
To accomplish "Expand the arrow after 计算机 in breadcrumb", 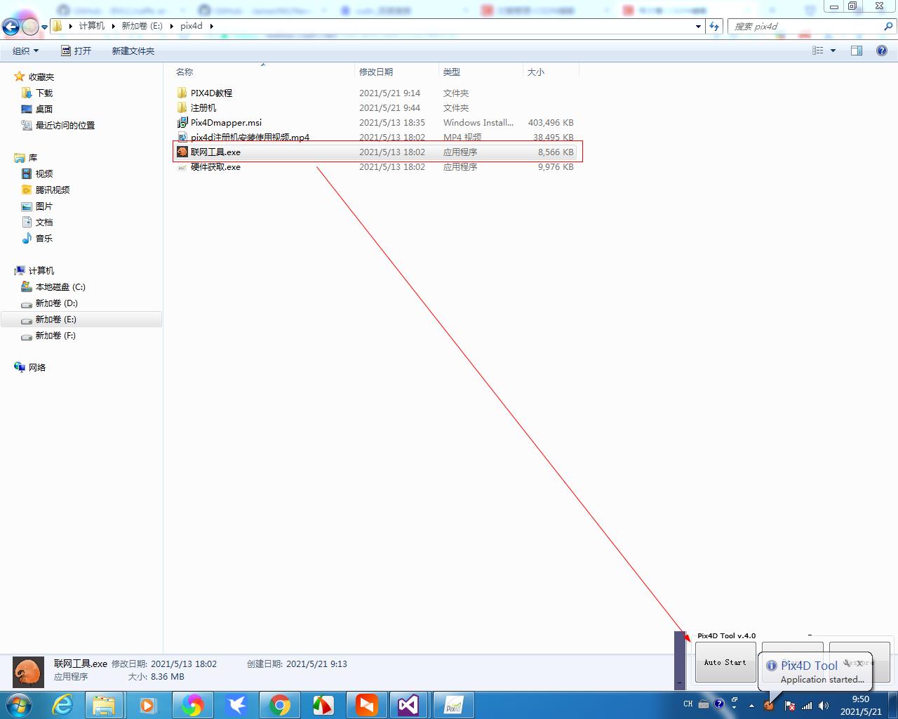I will pos(113,26).
